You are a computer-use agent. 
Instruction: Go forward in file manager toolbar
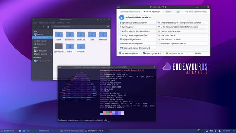click(x=39, y=27)
